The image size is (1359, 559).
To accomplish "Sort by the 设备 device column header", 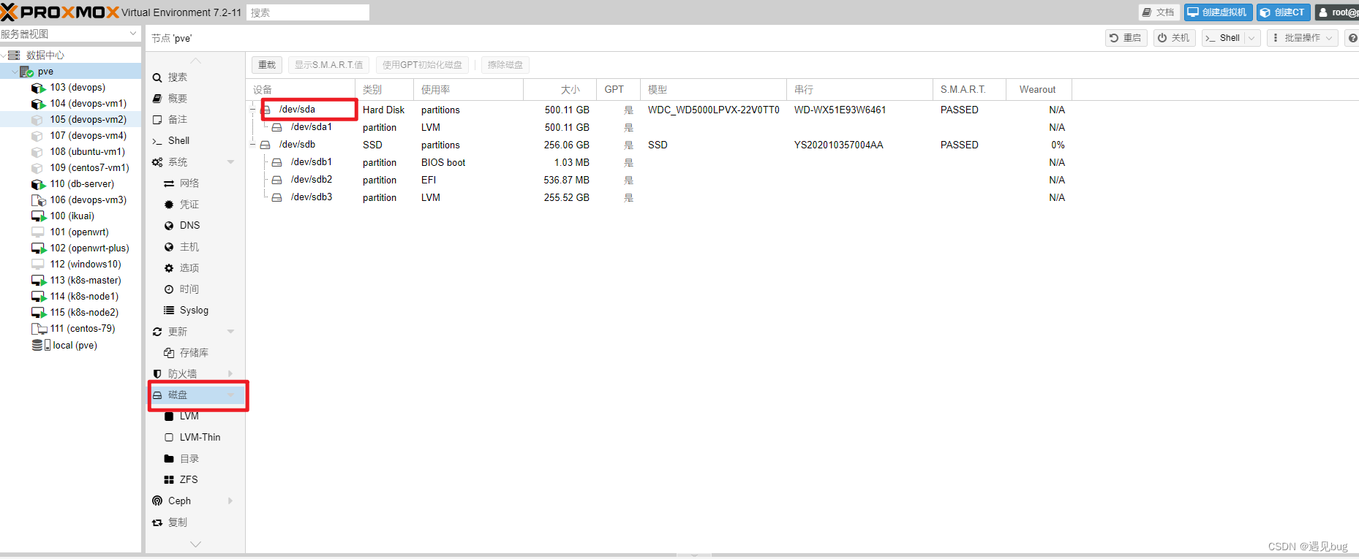I will point(300,90).
